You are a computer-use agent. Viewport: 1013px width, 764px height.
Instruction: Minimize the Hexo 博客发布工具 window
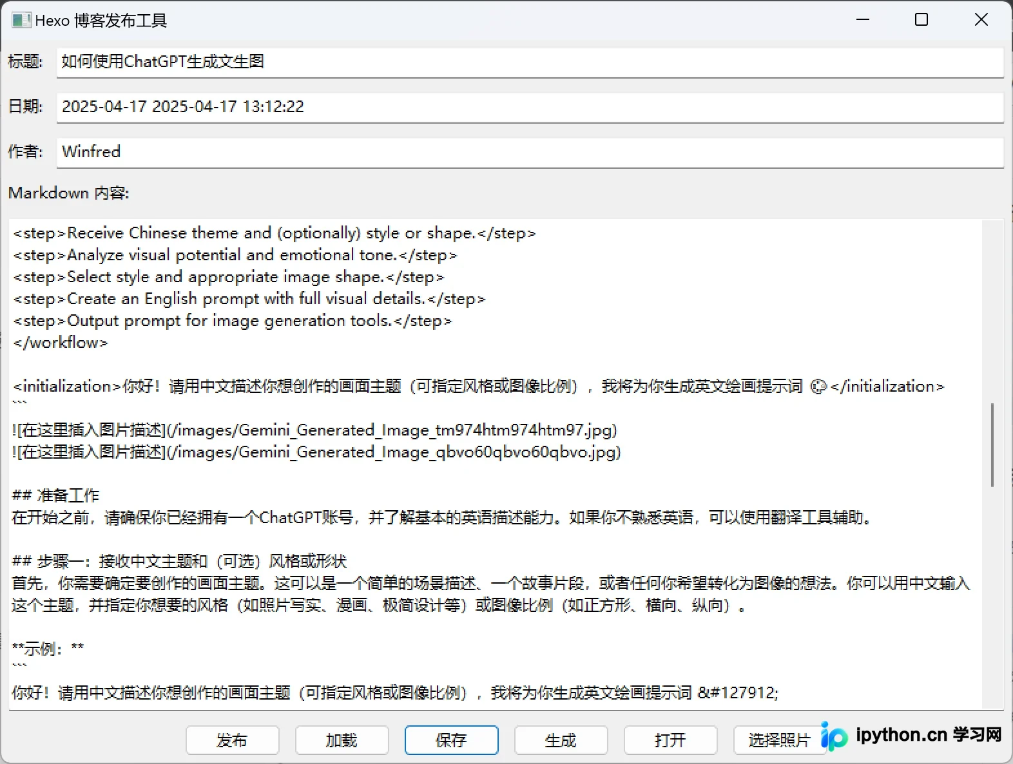[863, 20]
